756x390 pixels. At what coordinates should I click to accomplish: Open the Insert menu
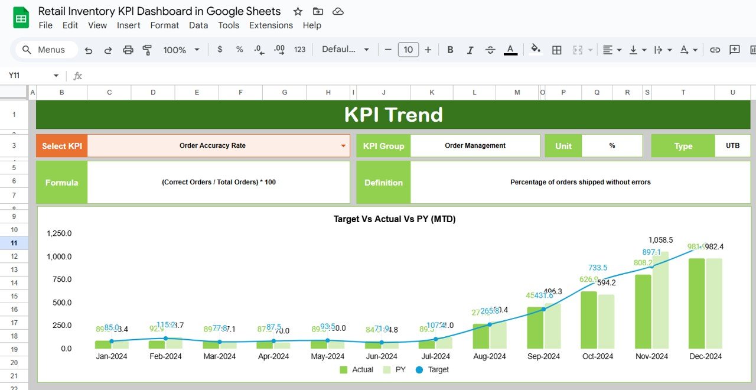coord(129,25)
